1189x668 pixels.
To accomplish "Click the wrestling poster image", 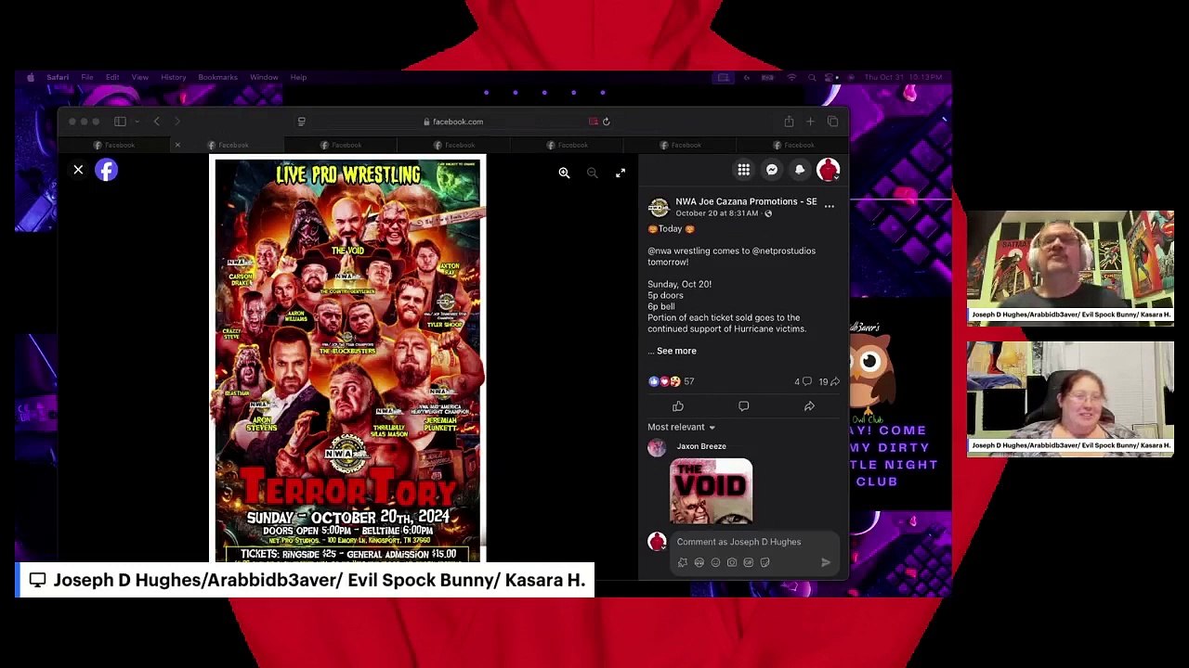I will [x=348, y=360].
